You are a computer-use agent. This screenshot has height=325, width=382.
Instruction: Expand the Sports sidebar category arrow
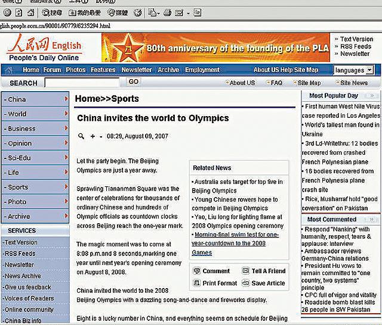pos(66,186)
